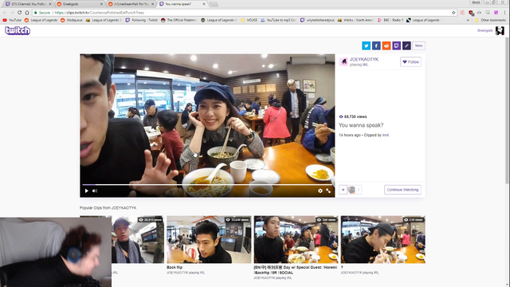Go to the browser home page icon
This screenshot has width=510, height=287.
coord(27,13)
